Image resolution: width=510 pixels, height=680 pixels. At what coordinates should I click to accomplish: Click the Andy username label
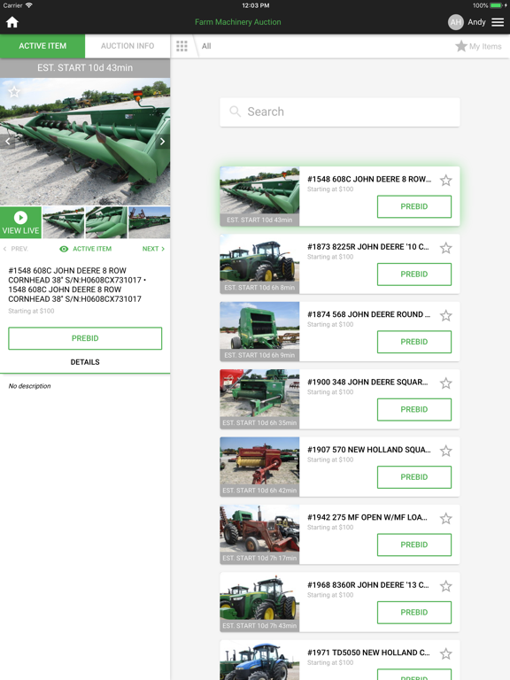point(476,22)
